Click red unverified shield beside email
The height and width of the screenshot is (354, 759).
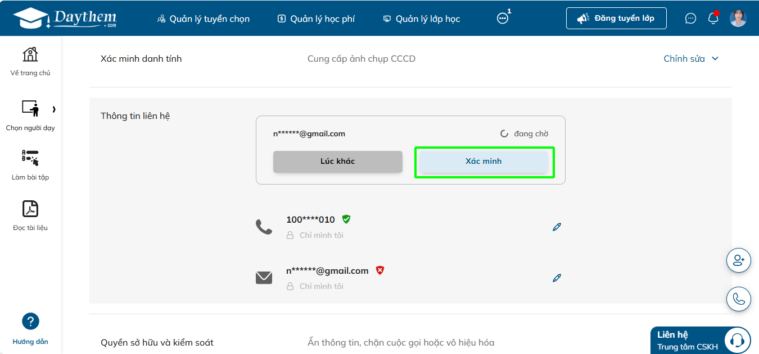click(380, 270)
